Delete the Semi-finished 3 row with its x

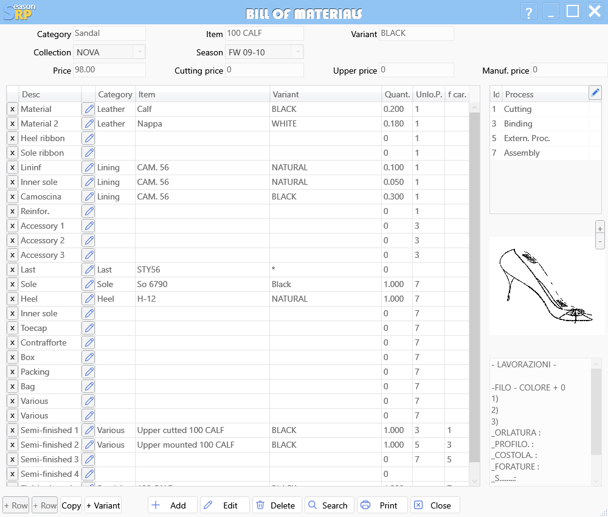tap(12, 460)
